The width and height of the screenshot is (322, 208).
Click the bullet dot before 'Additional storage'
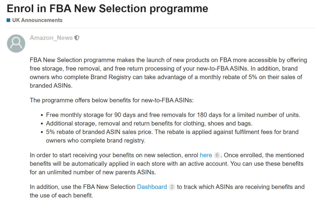tap(42, 124)
